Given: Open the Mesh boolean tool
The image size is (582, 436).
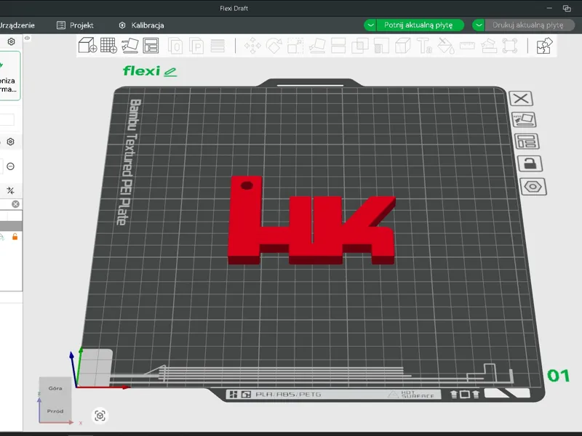Looking at the screenshot, I should point(359,46).
